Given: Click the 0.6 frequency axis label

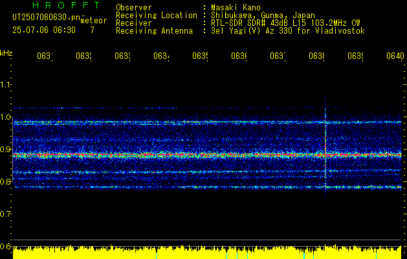Looking at the screenshot, I should pos(5,247).
